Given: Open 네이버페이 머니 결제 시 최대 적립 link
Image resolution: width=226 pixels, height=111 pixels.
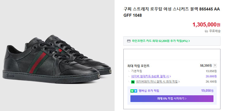Looking at the screenshot, I should coord(157,81).
